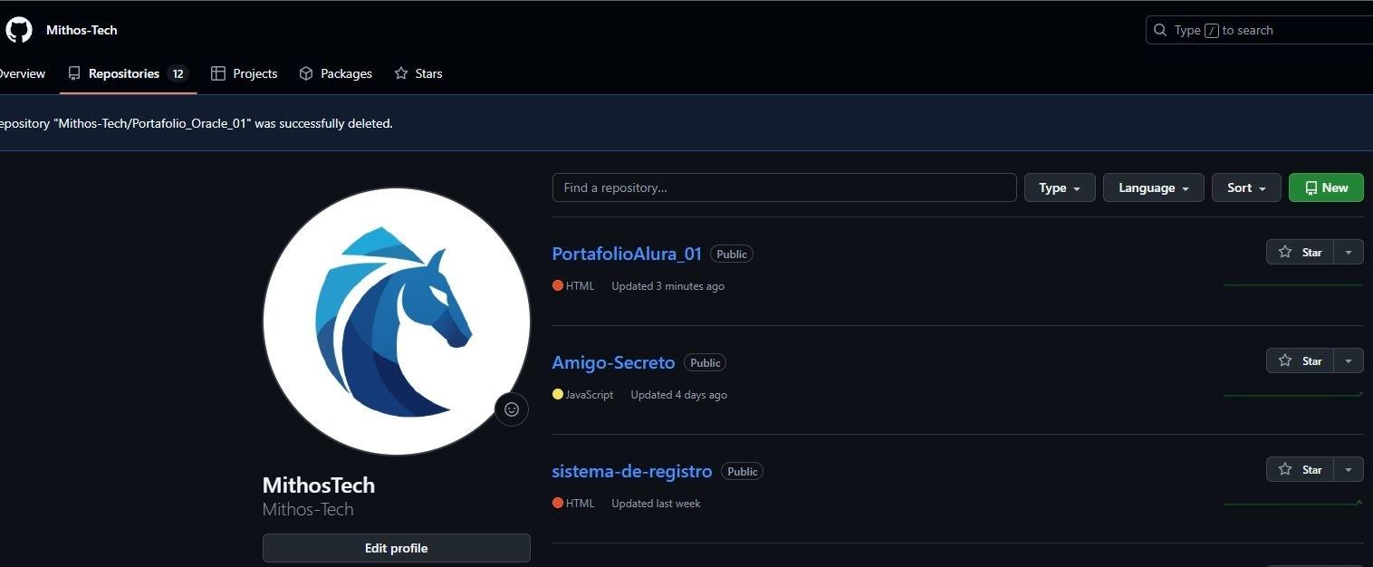Click the HTML language dot for PortafolioAlura_01

[x=558, y=285]
